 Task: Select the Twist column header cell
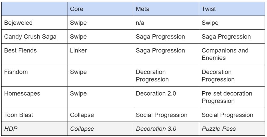point(232,9)
